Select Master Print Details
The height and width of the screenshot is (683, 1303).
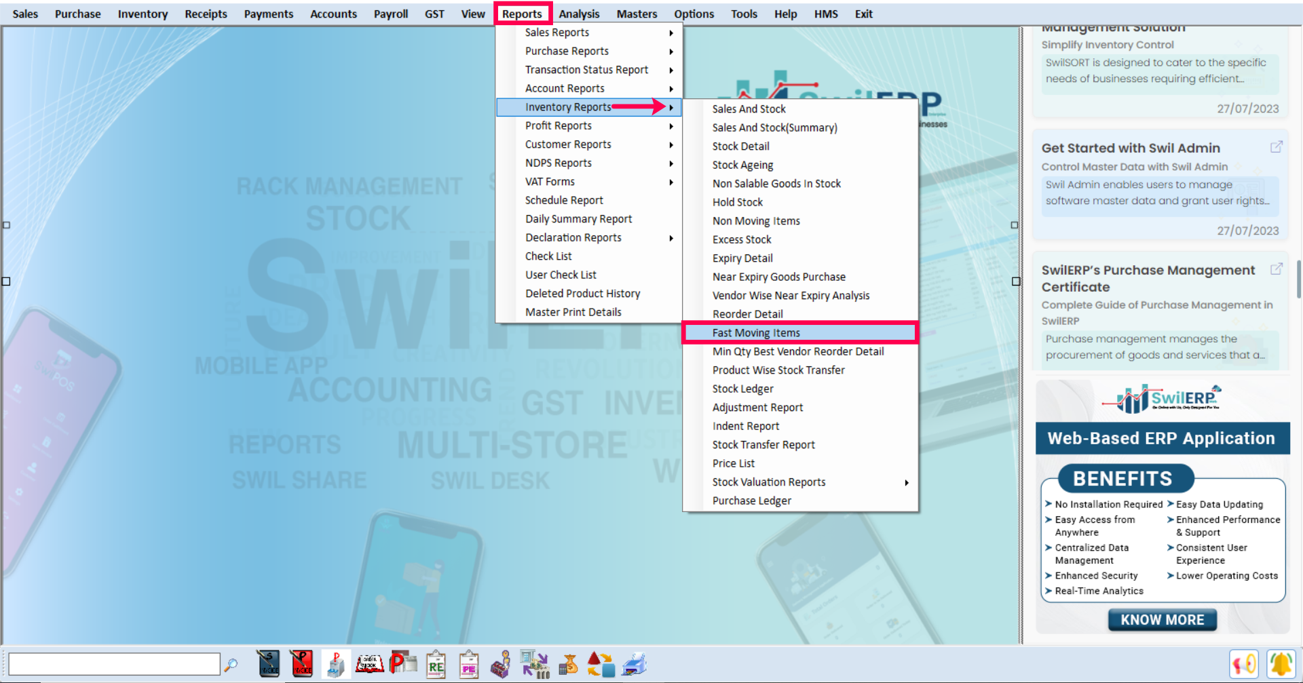pos(589,313)
